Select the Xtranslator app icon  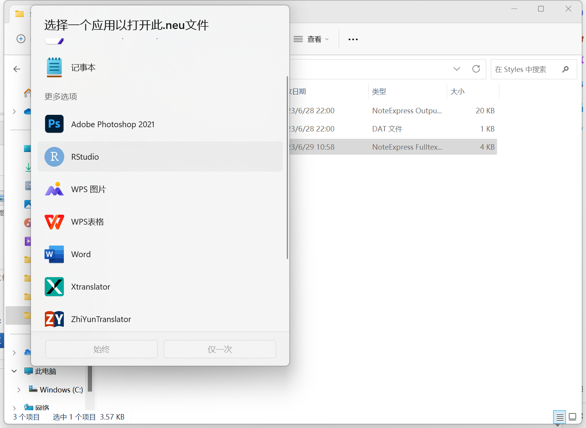pyautogui.click(x=54, y=286)
